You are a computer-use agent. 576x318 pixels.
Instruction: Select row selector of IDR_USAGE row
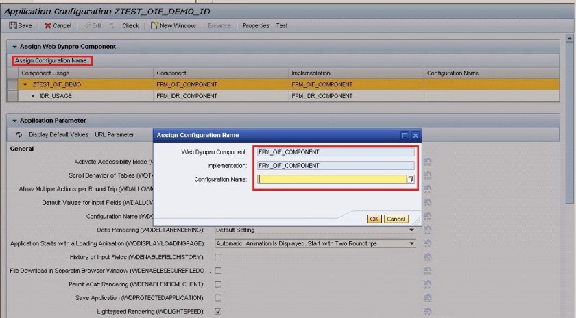[x=12, y=96]
